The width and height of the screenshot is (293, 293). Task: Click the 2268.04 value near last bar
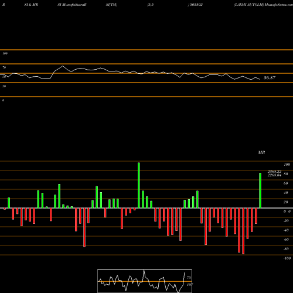(274, 175)
